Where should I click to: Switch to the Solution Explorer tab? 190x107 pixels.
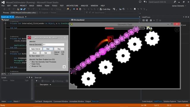pyautogui.click(x=170, y=101)
